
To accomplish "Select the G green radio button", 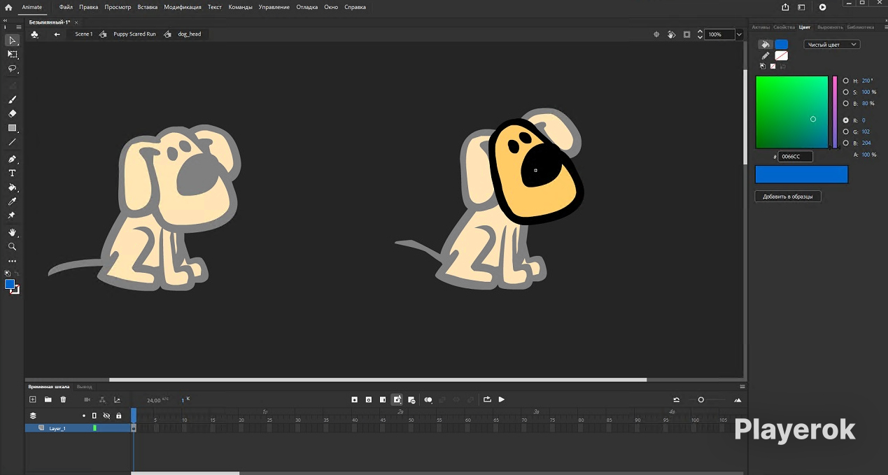I will pos(845,132).
